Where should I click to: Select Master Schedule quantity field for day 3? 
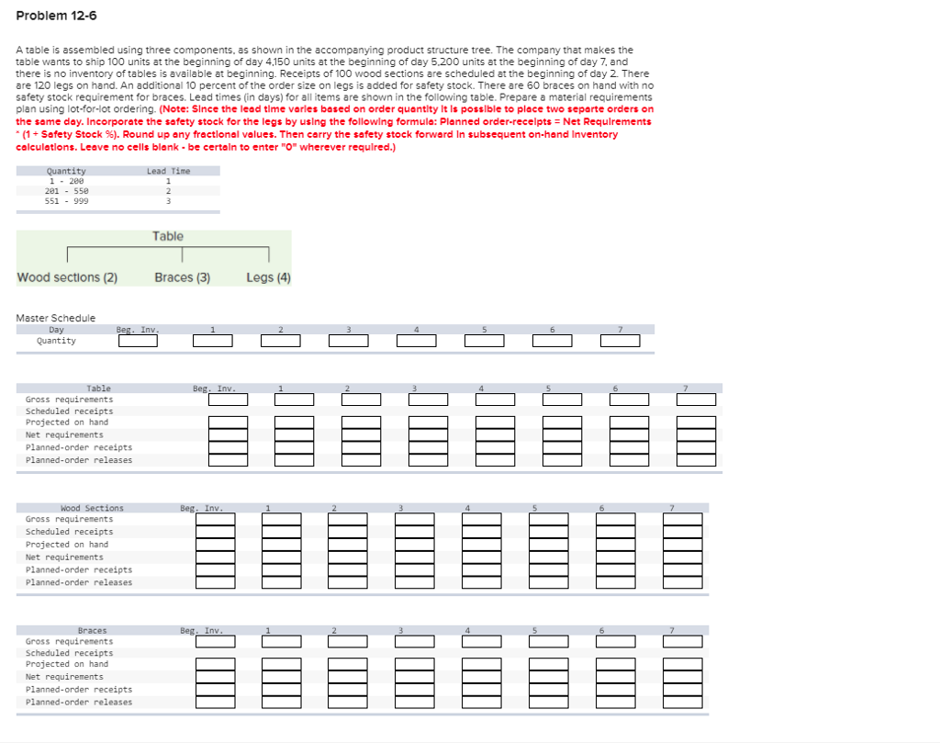pyautogui.click(x=349, y=341)
